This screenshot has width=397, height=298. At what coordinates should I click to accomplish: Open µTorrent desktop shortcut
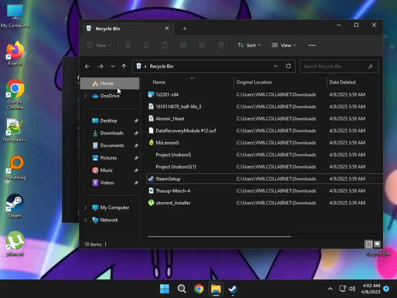point(15,244)
